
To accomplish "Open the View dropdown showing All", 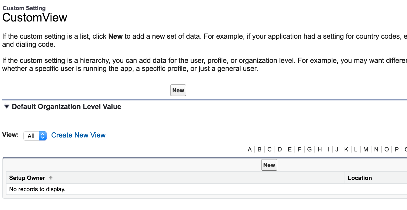I will pyautogui.click(x=35, y=136).
